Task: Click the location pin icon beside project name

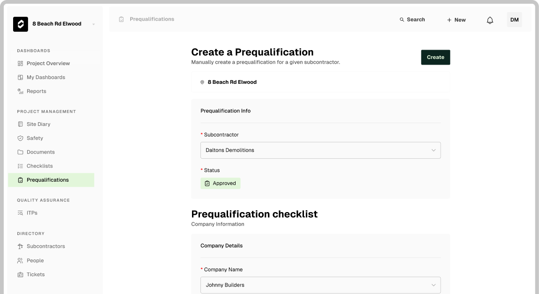Action: tap(202, 82)
